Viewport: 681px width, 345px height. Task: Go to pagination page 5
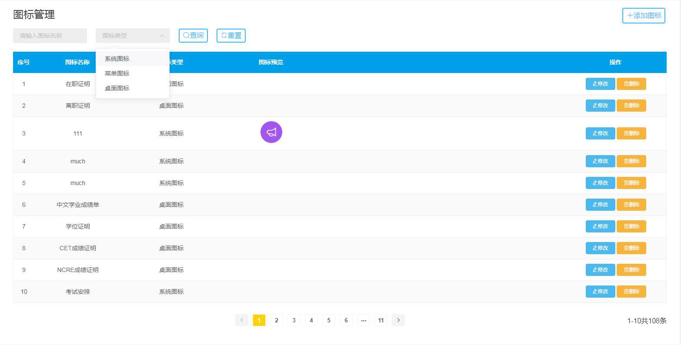(x=329, y=320)
